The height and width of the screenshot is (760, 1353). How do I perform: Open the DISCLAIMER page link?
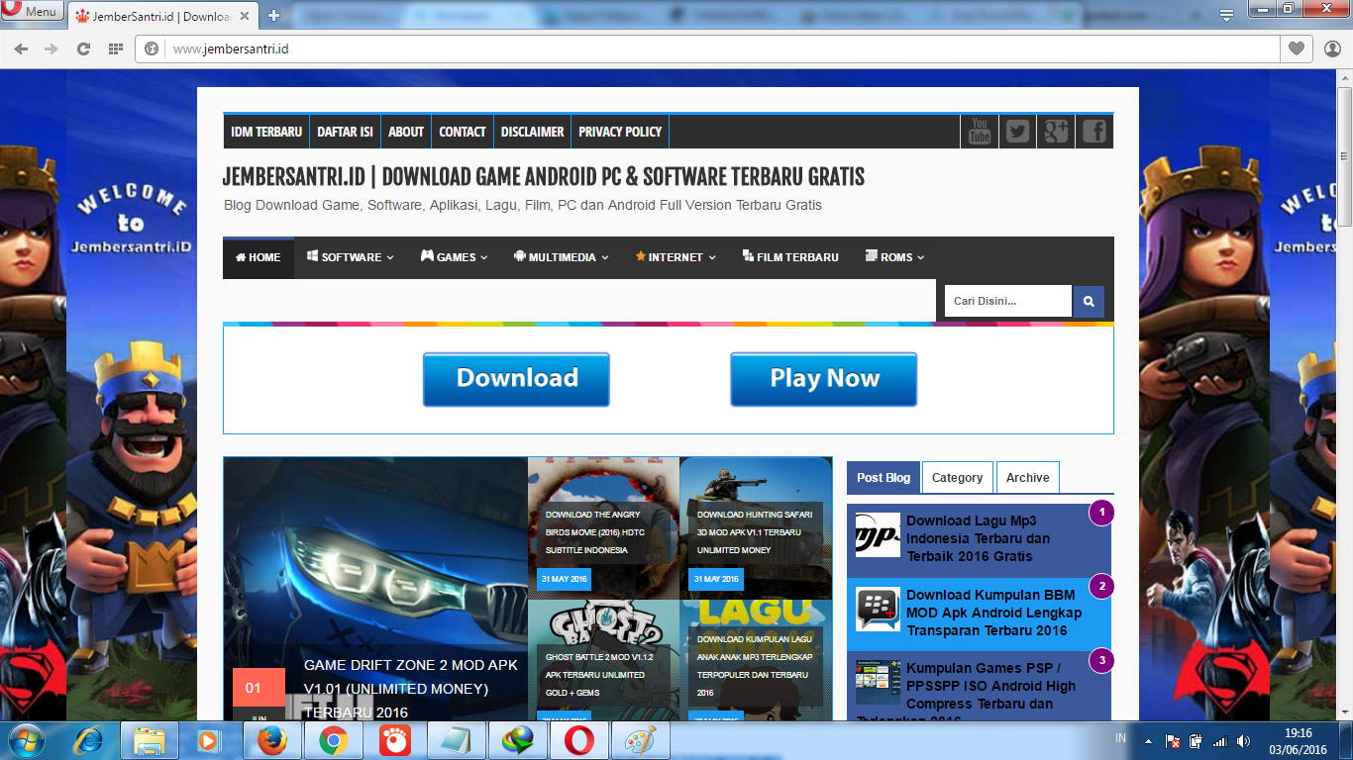click(533, 132)
